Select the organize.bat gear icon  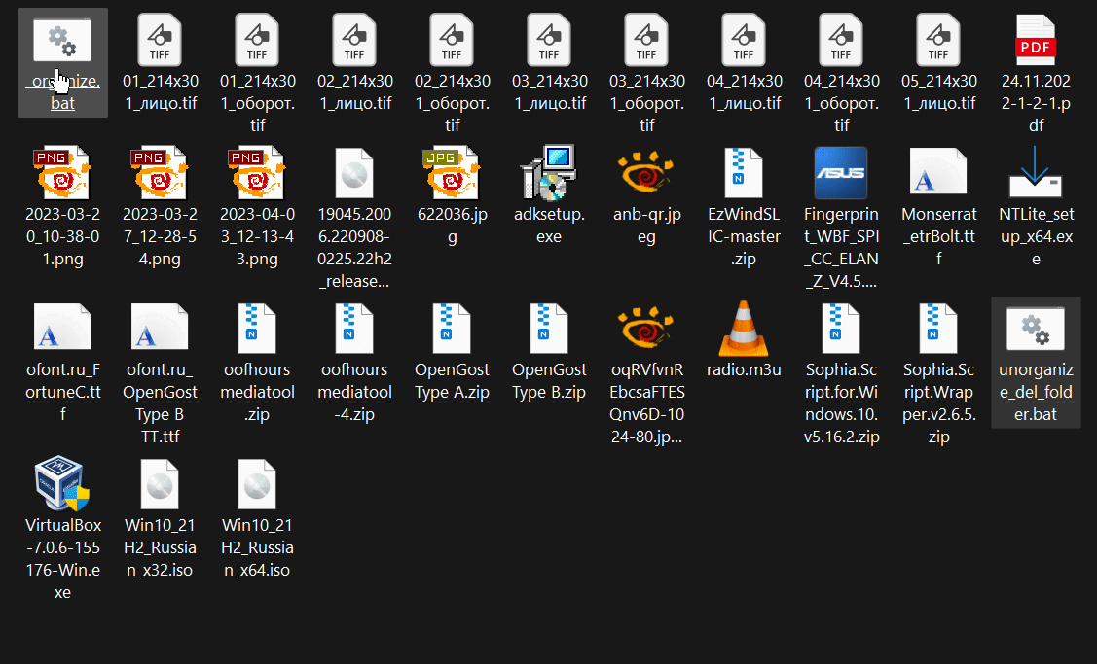62,41
